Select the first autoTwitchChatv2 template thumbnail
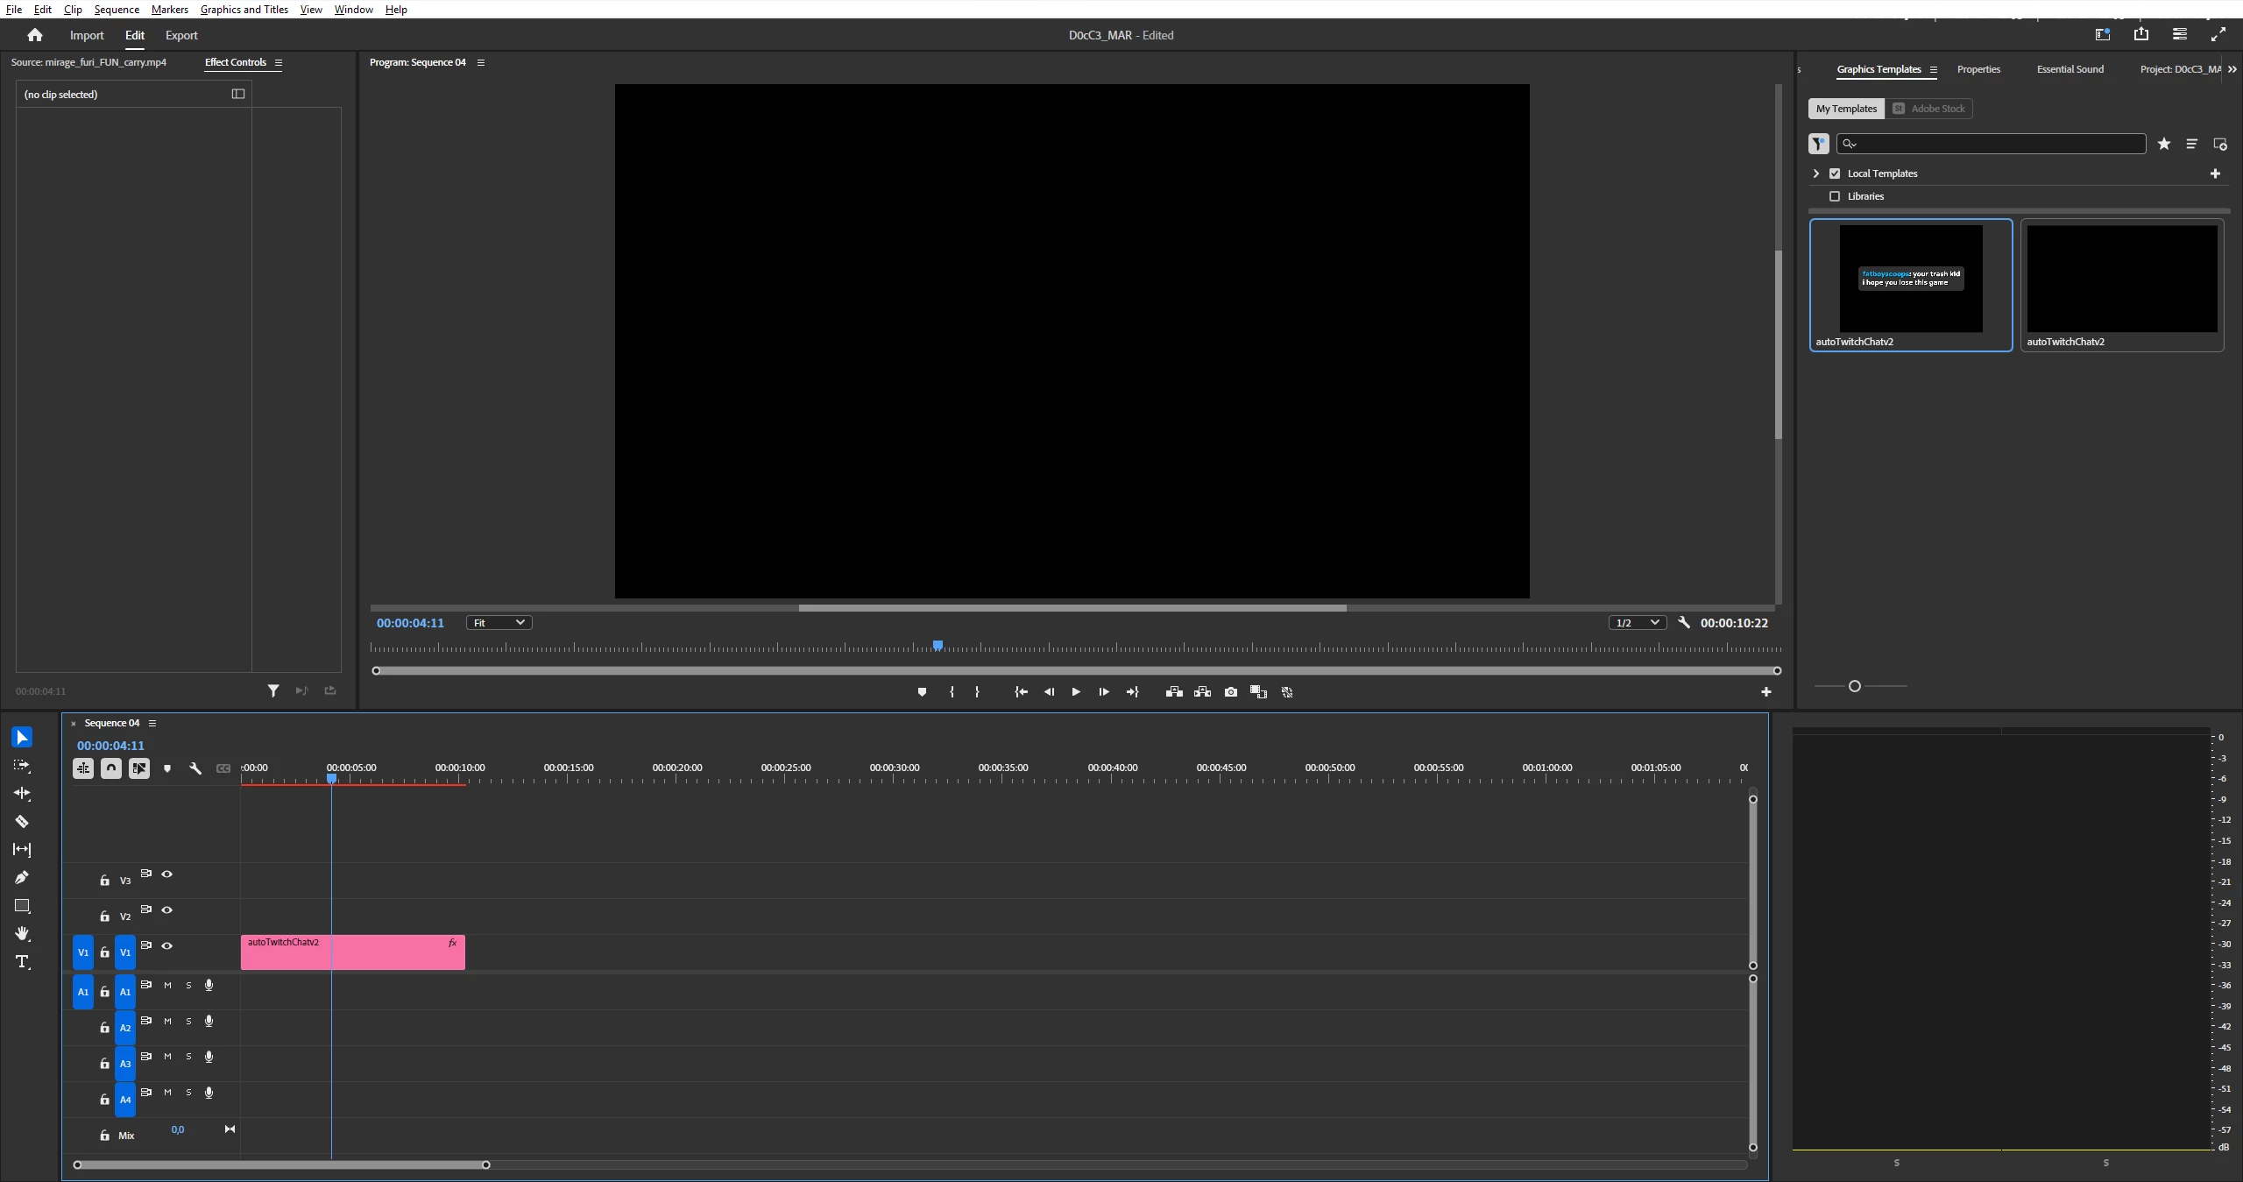This screenshot has width=2243, height=1182. point(1910,280)
